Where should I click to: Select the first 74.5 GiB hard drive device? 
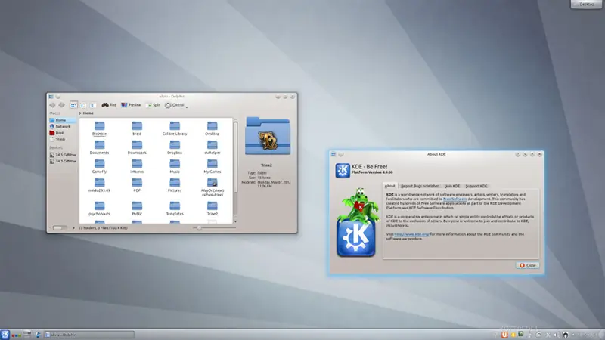tap(63, 155)
